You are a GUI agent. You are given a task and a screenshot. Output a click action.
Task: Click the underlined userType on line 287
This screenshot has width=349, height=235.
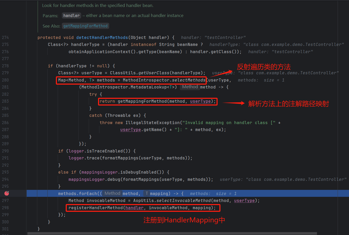click(x=130, y=130)
